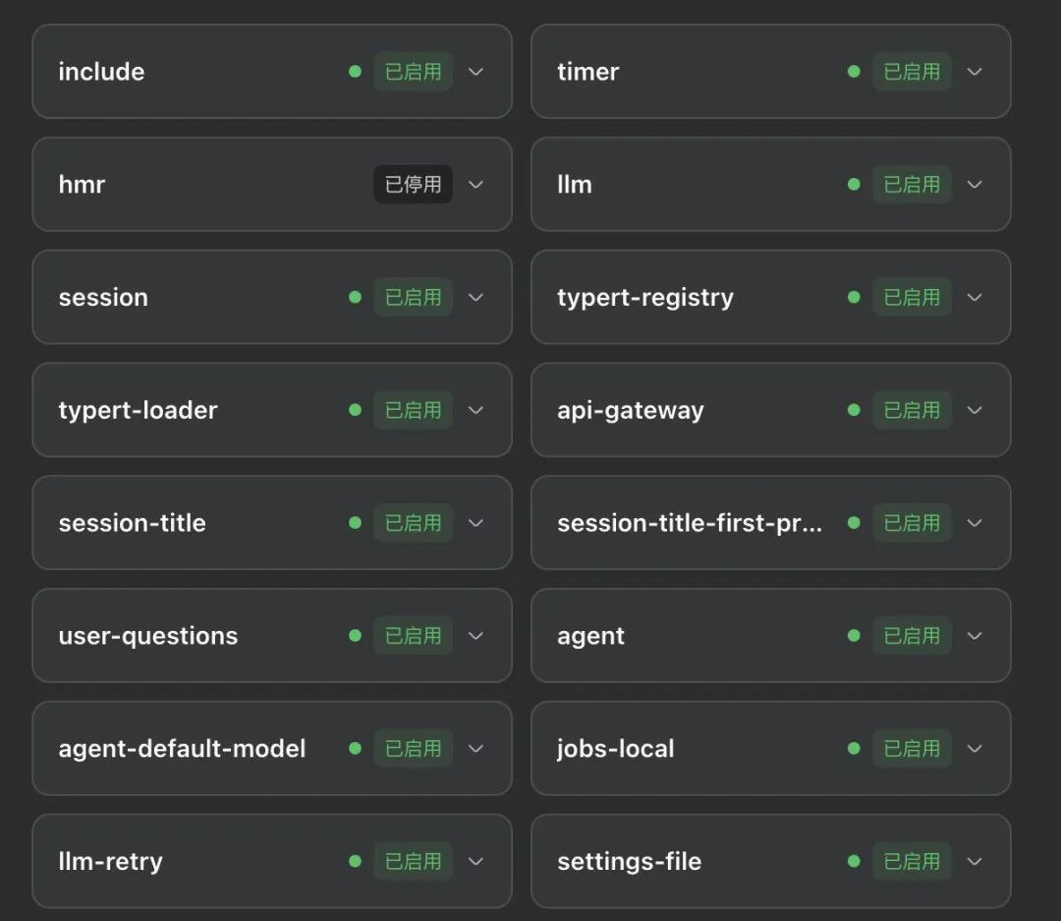Viewport: 1061px width, 921px height.
Task: Expand the include plugin chevron
Action: coord(475,72)
